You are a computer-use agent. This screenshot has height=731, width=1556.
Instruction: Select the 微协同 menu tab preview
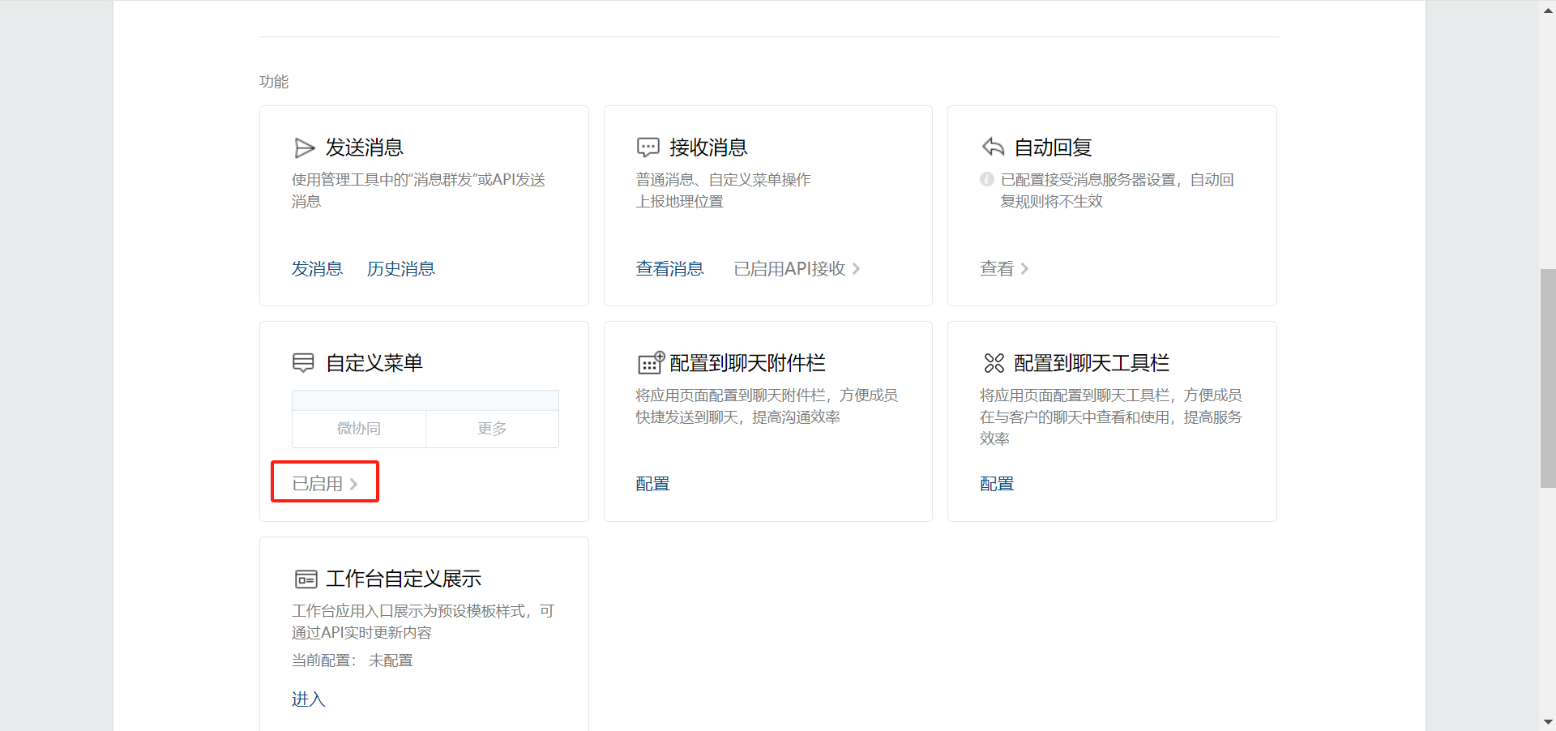point(358,429)
